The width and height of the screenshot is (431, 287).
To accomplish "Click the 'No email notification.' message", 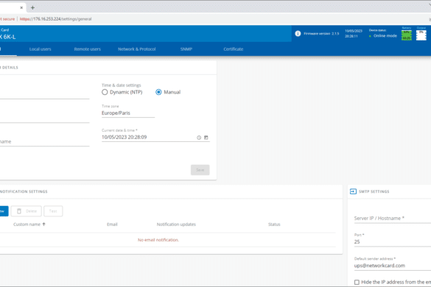I will 158,240.
